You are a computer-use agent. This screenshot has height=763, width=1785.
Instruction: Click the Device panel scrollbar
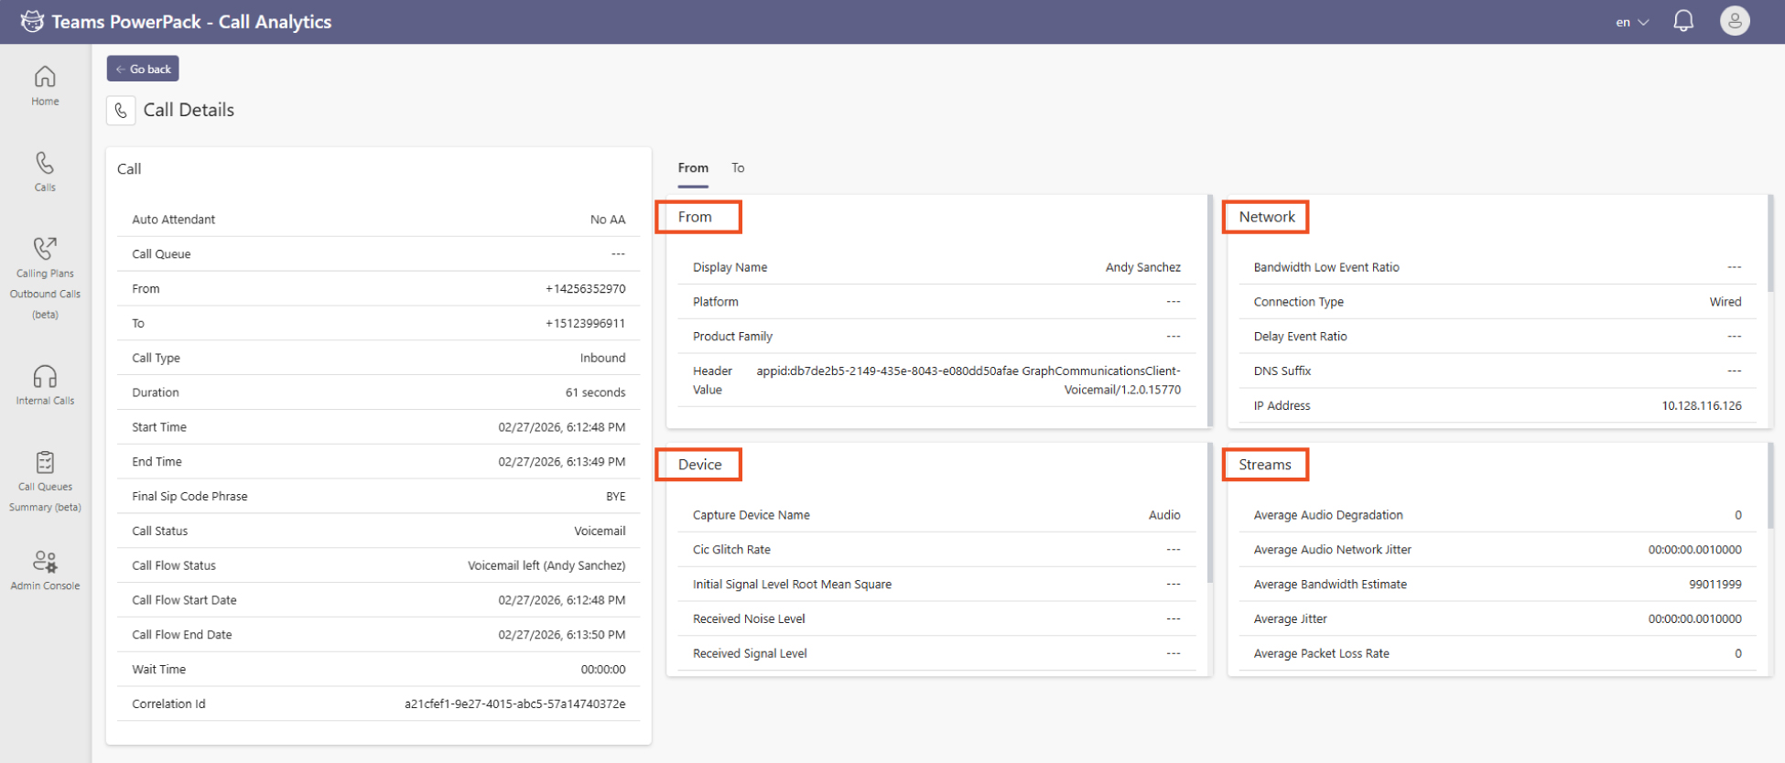pyautogui.click(x=1209, y=512)
